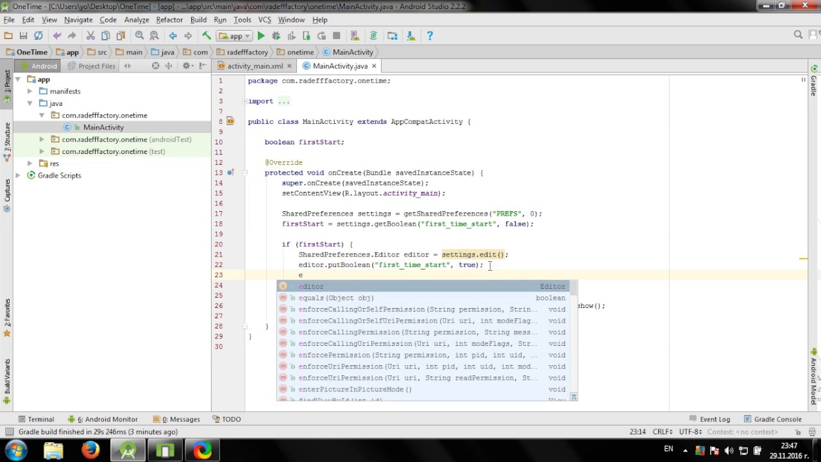
Task: Open the CRLF line separator selector
Action: 663,432
